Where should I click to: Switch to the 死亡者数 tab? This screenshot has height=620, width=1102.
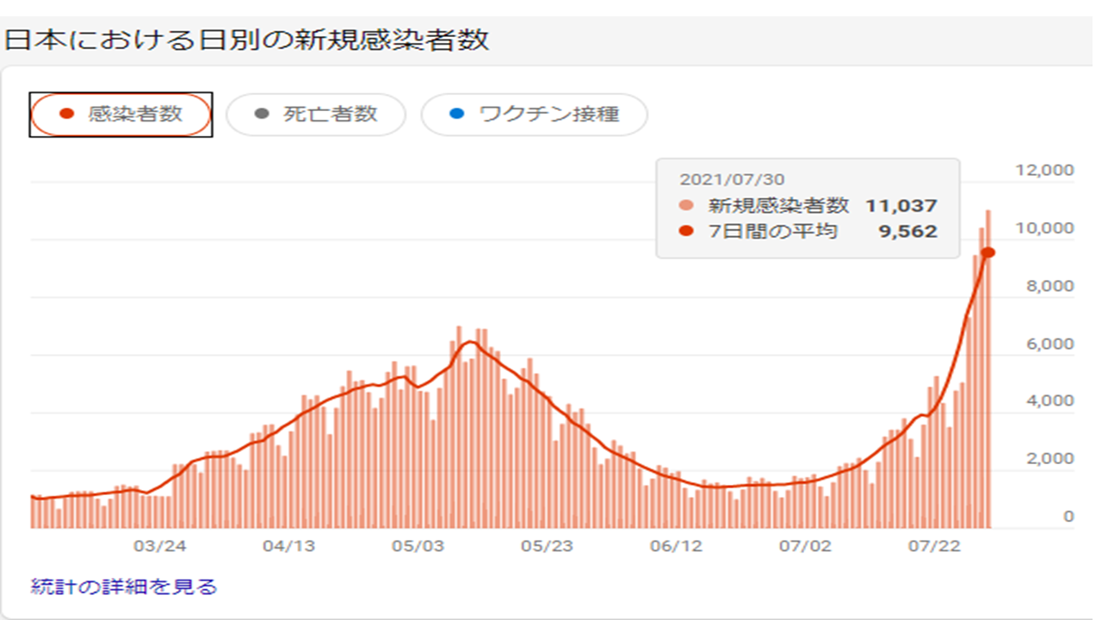click(x=316, y=115)
